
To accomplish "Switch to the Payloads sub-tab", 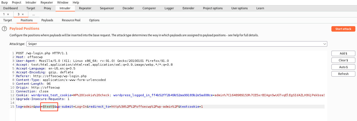I will (47, 20).
